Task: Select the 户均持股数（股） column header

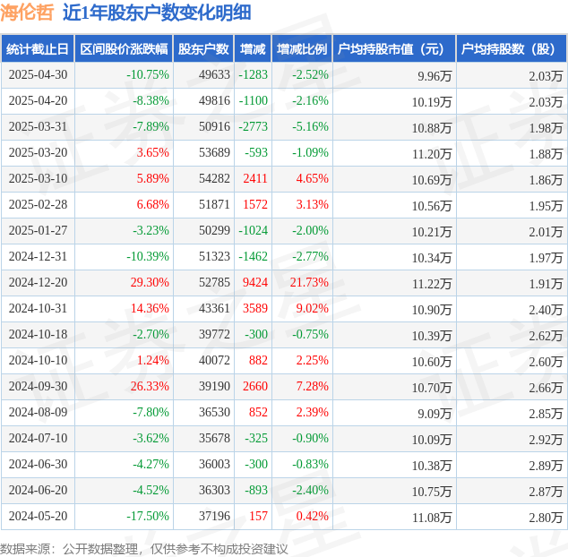Action: coord(512,49)
